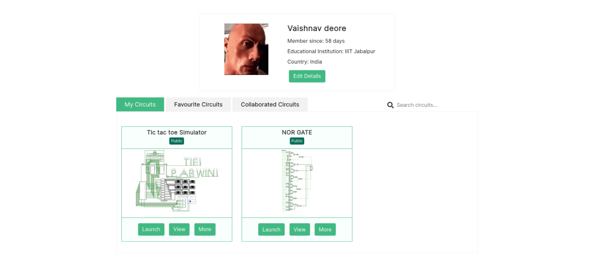
Task: Open More options for NOR GATE
Action: (325, 229)
